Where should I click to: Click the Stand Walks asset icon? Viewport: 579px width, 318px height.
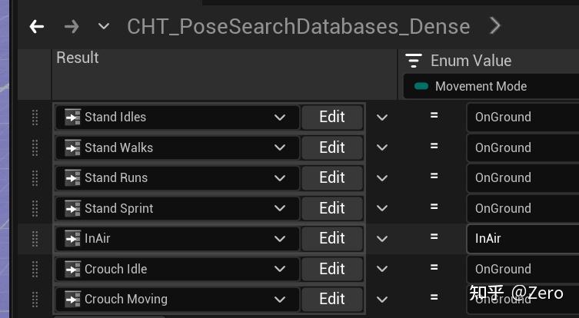(x=72, y=147)
